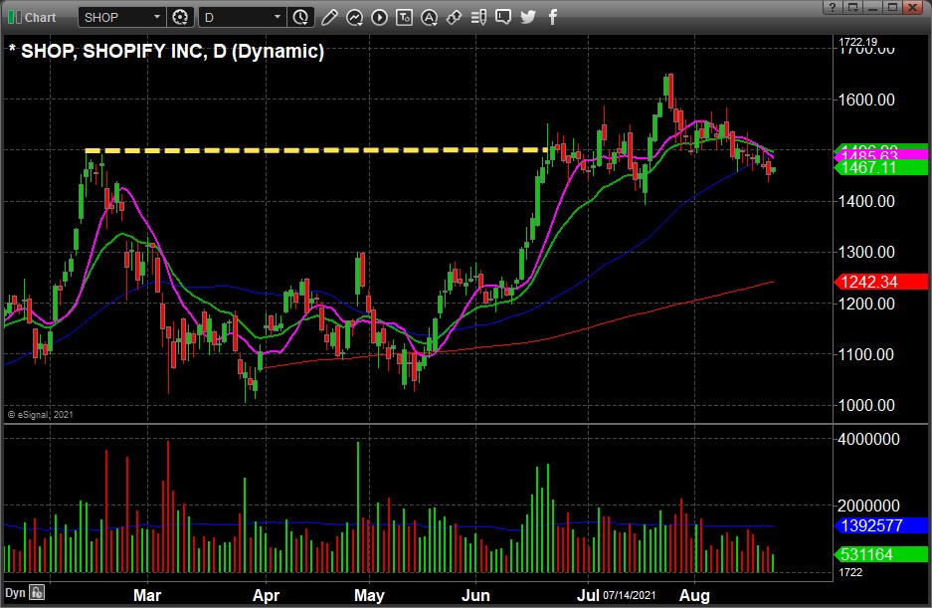Click the chat bubble alert icon

pos(503,17)
